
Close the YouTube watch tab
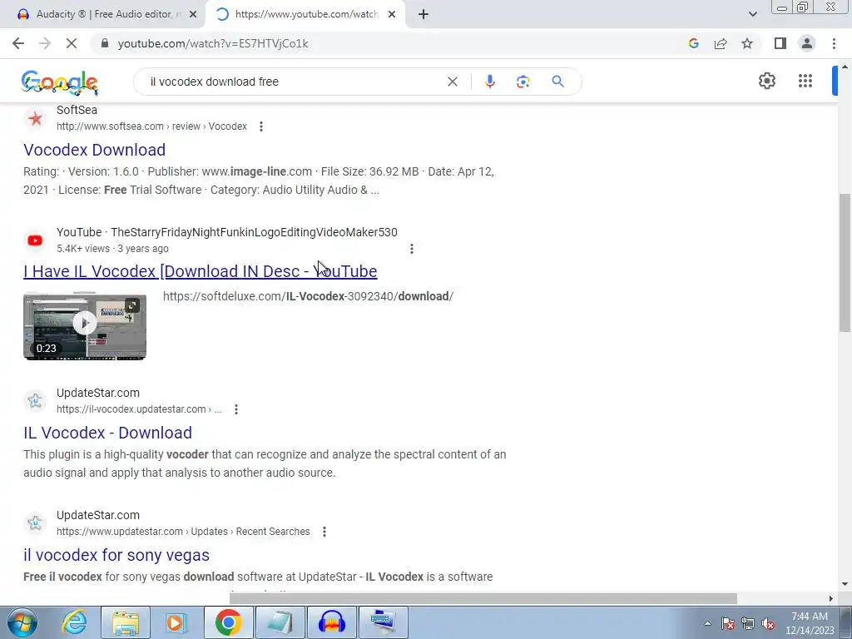click(392, 15)
